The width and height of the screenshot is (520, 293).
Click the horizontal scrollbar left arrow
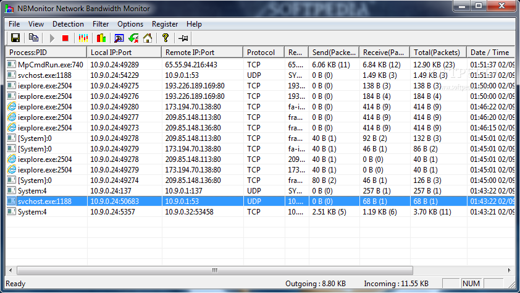coord(10,270)
